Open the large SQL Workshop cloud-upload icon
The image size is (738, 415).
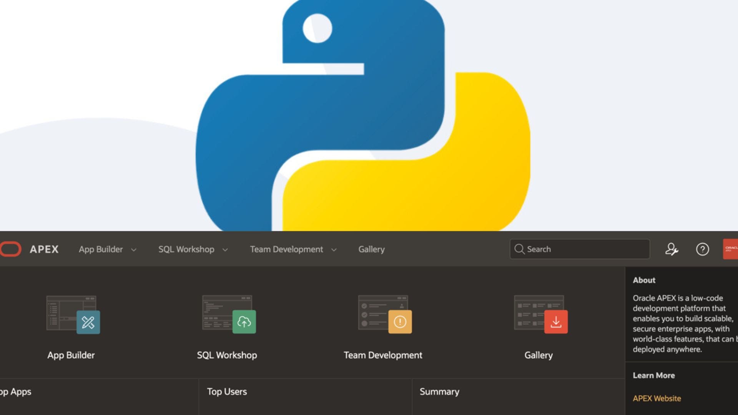(229, 314)
